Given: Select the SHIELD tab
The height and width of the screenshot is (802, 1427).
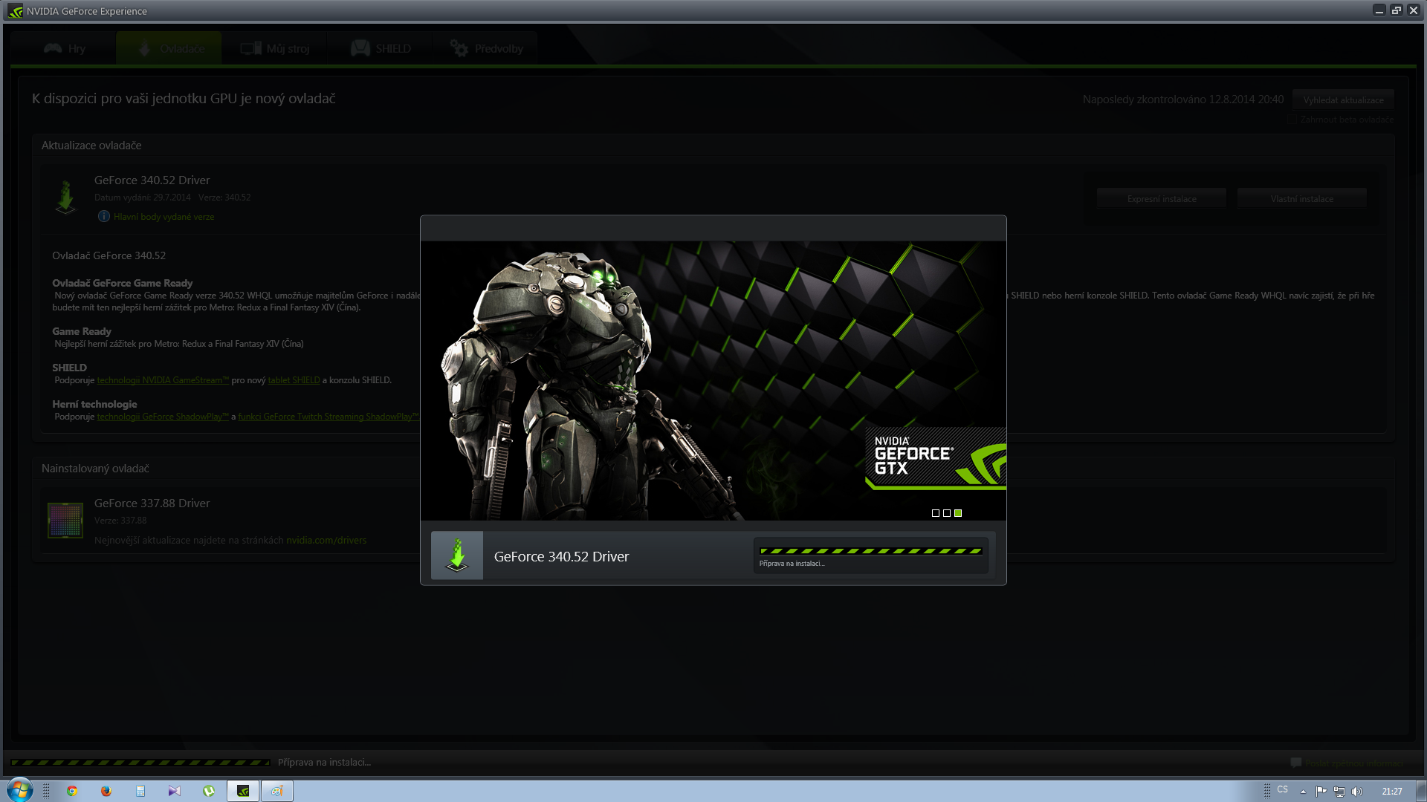Looking at the screenshot, I should tap(380, 48).
